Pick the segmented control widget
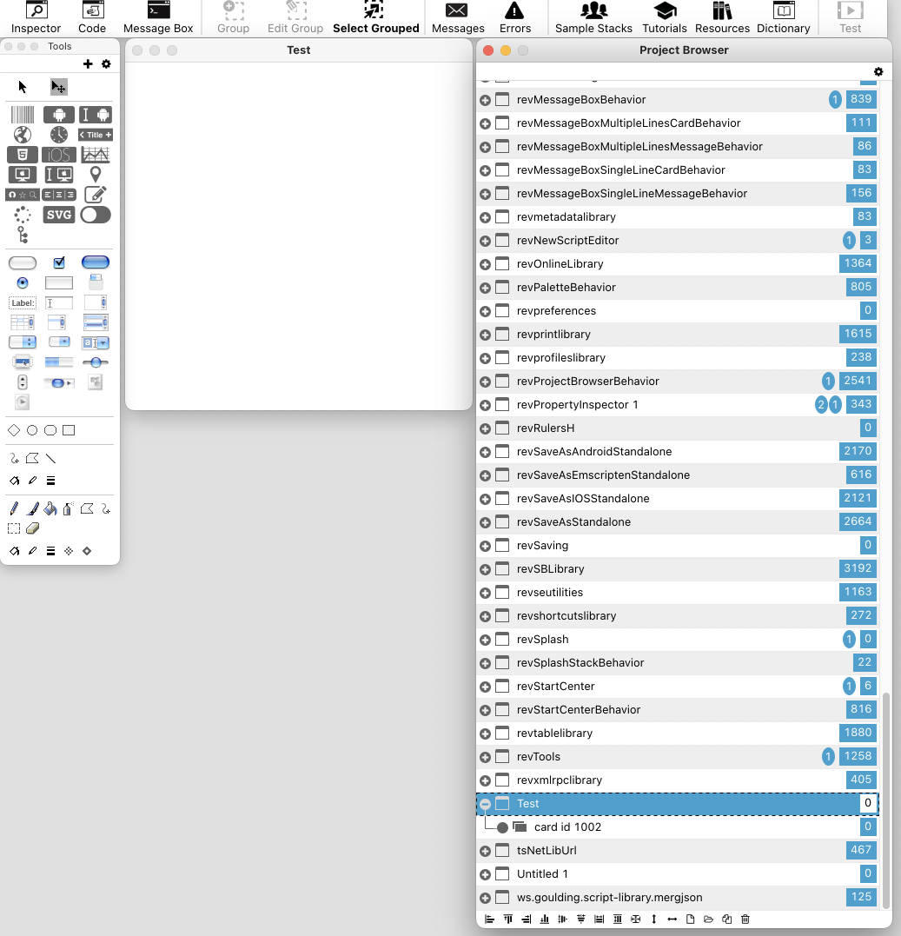The image size is (901, 936). pos(58,195)
